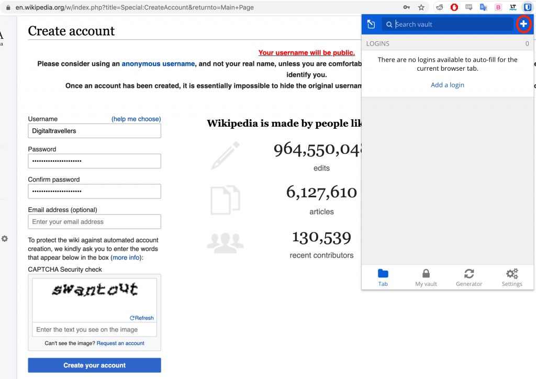Image resolution: width=536 pixels, height=379 pixels.
Task: Bookmark this page with the star icon
Action: pos(421,7)
